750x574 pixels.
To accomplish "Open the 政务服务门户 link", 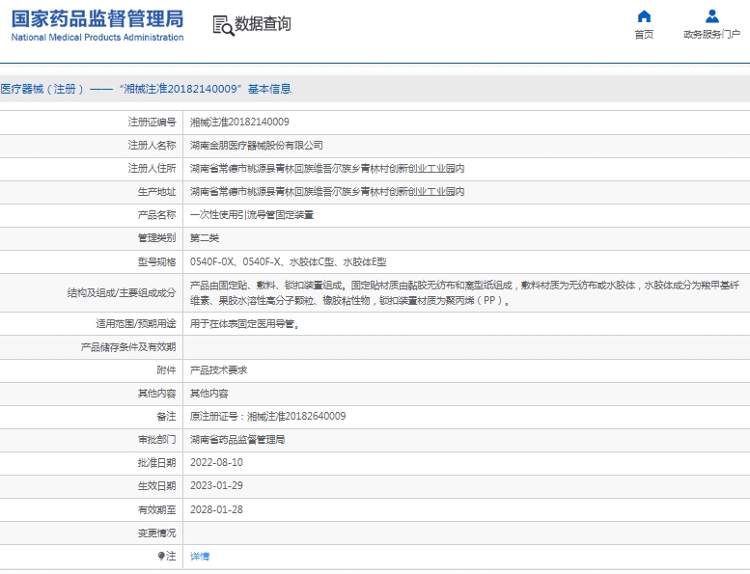I will click(x=711, y=35).
